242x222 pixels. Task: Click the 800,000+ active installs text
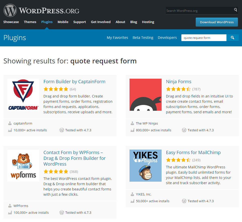coord(154,130)
